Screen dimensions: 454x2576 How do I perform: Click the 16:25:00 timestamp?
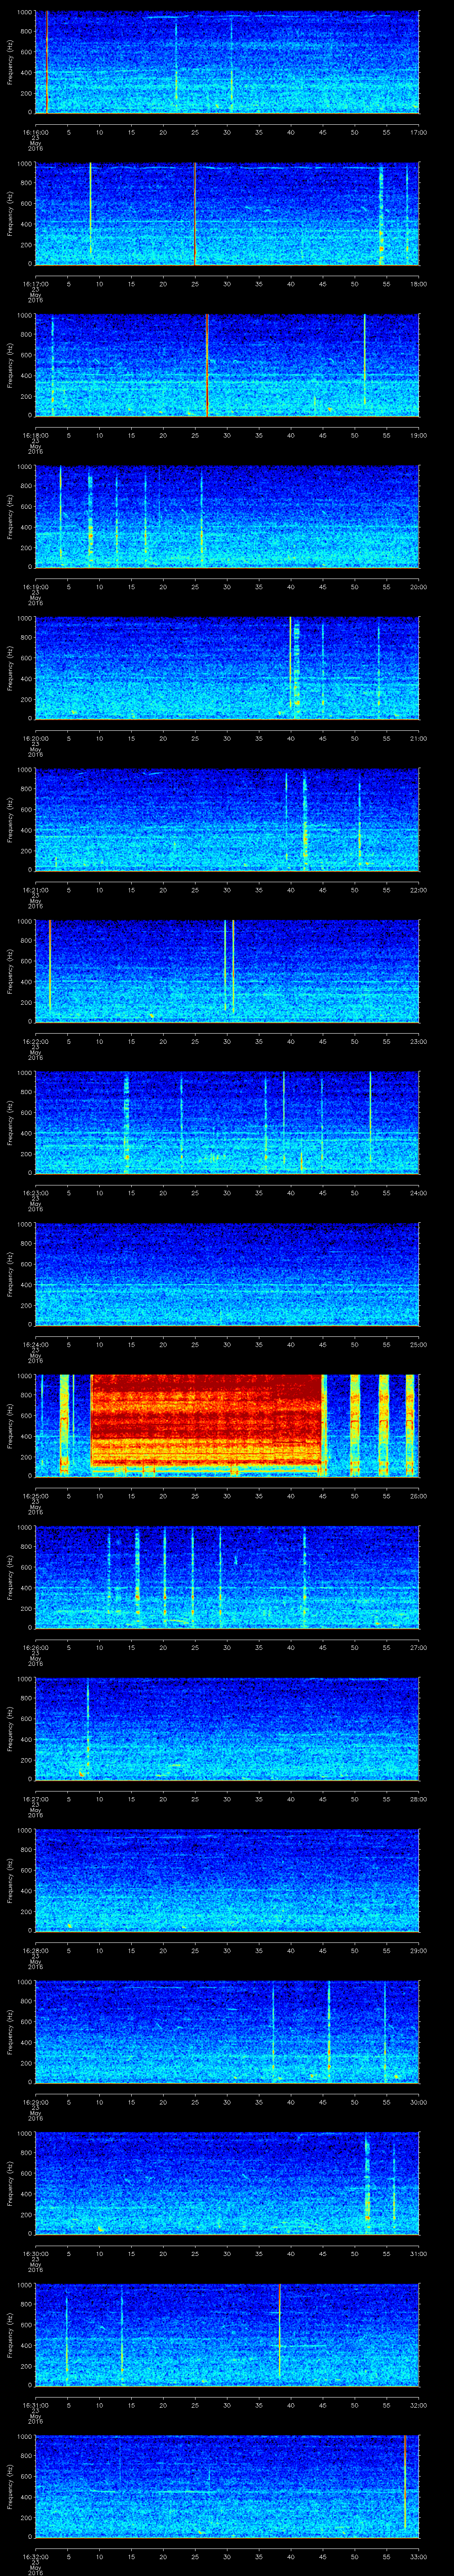click(x=36, y=1496)
